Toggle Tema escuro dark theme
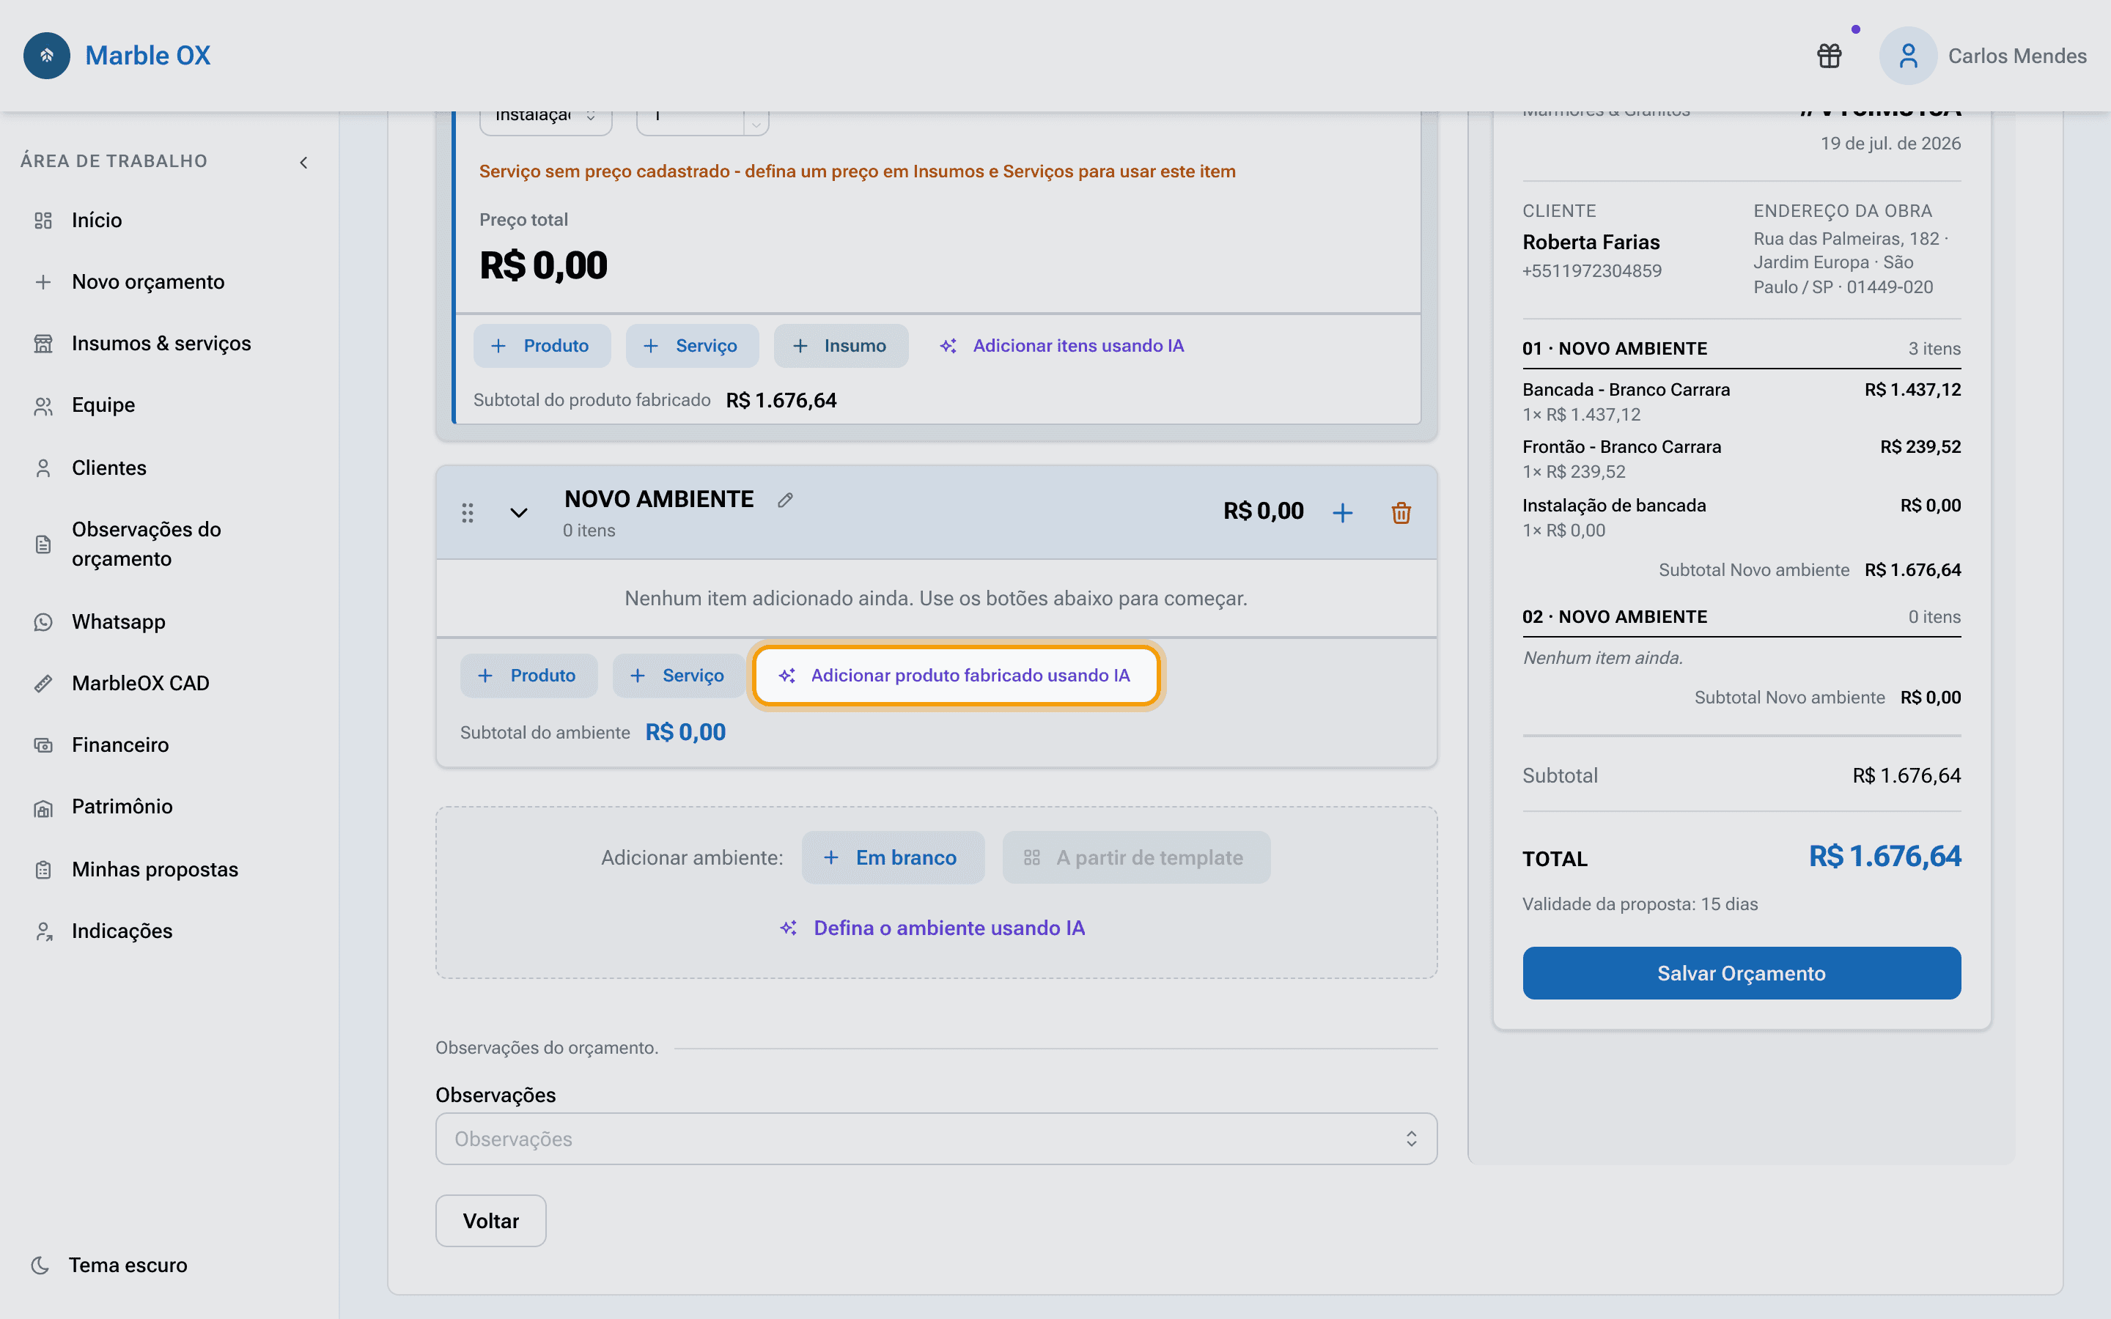 [109, 1265]
